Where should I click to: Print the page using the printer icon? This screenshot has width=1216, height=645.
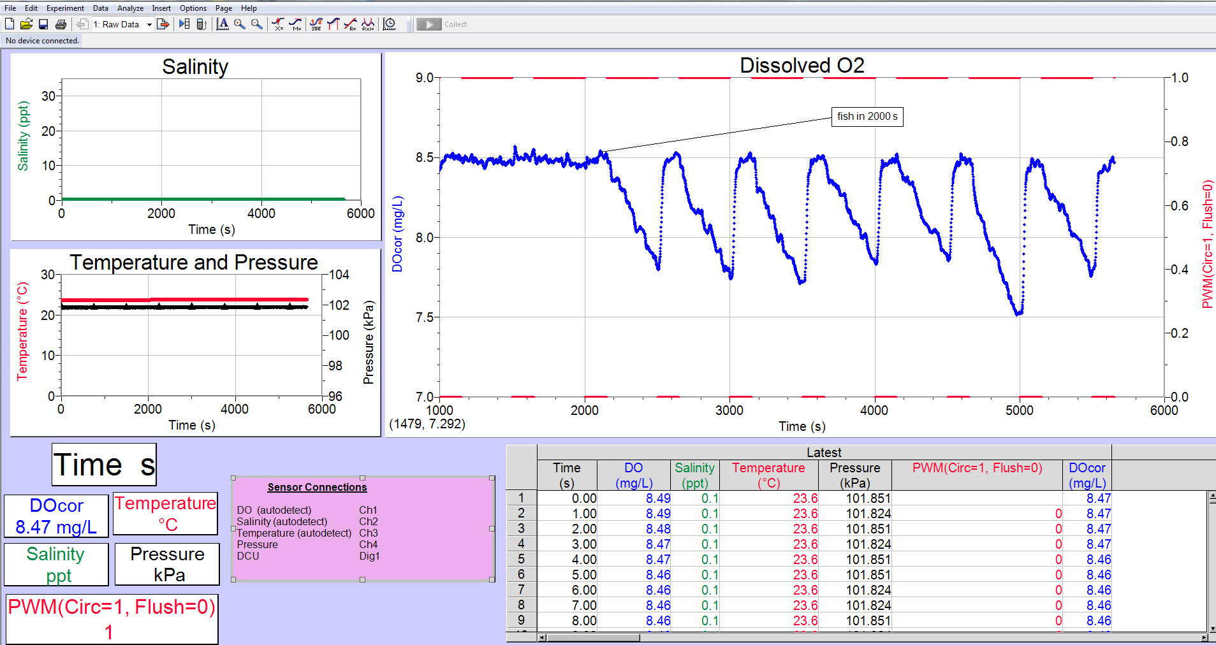tap(61, 24)
